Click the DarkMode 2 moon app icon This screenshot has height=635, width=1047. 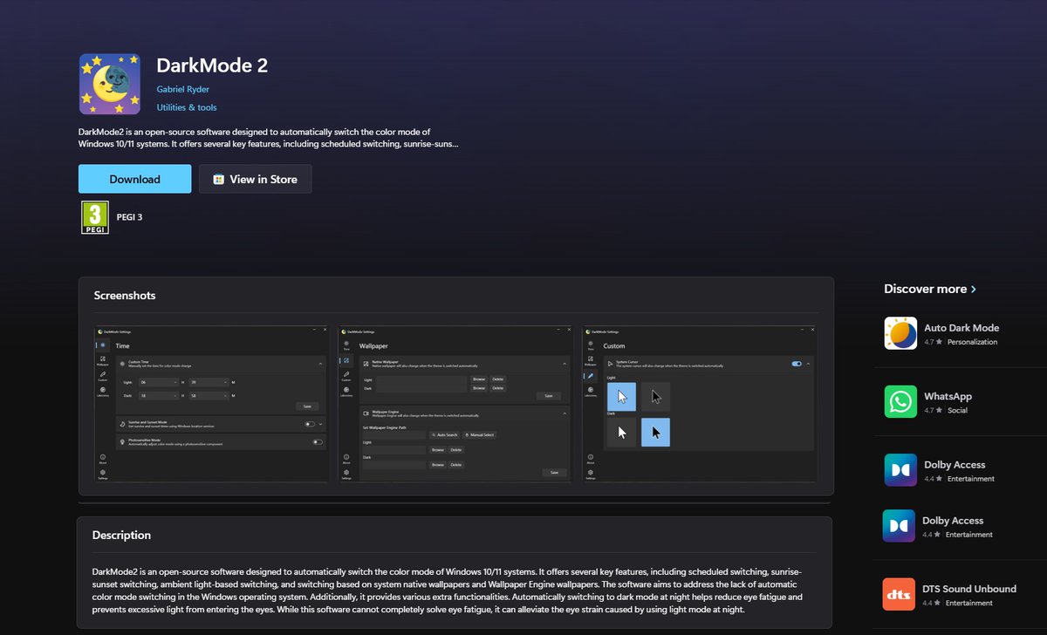(x=110, y=84)
